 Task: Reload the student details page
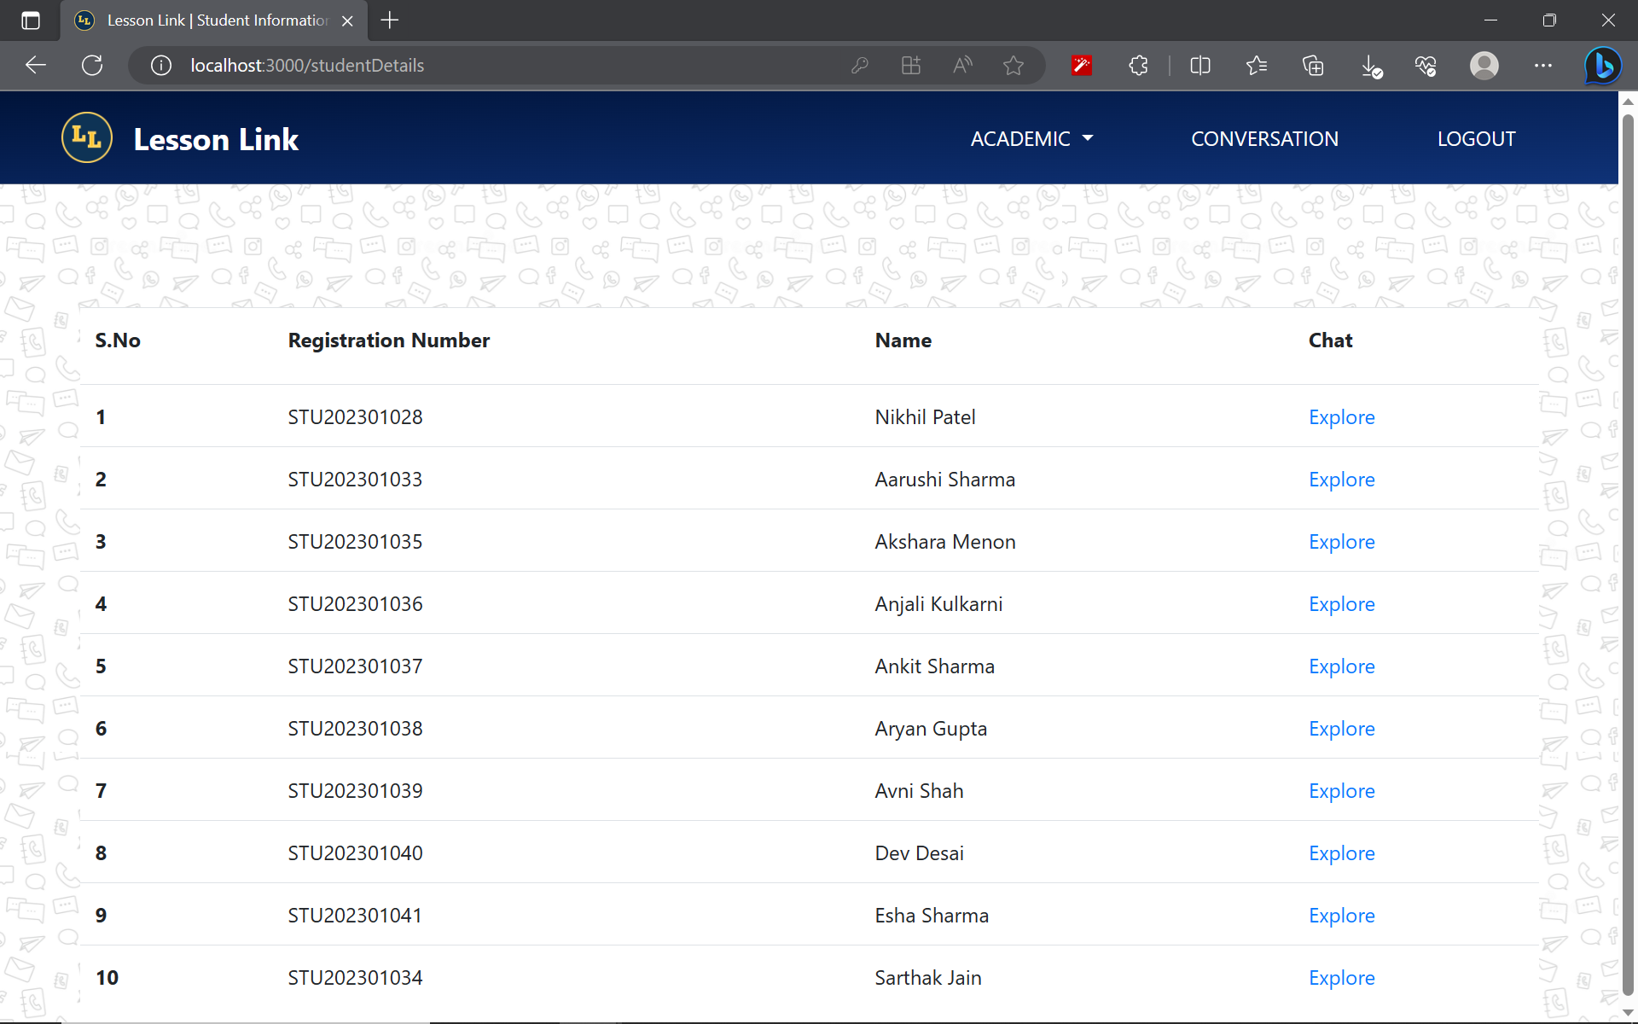[92, 65]
